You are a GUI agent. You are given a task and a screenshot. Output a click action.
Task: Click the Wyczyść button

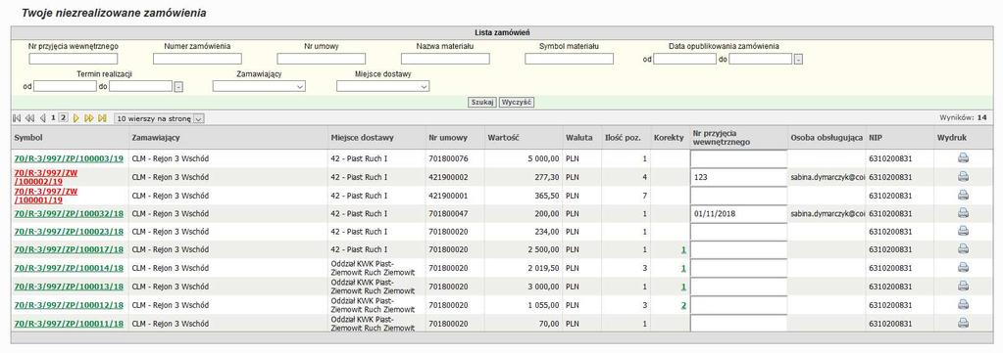point(517,102)
